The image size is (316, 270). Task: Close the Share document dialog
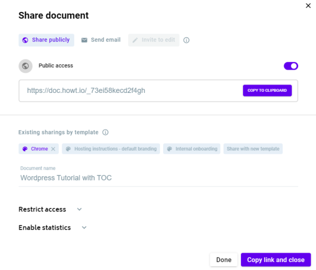pos(308,5)
